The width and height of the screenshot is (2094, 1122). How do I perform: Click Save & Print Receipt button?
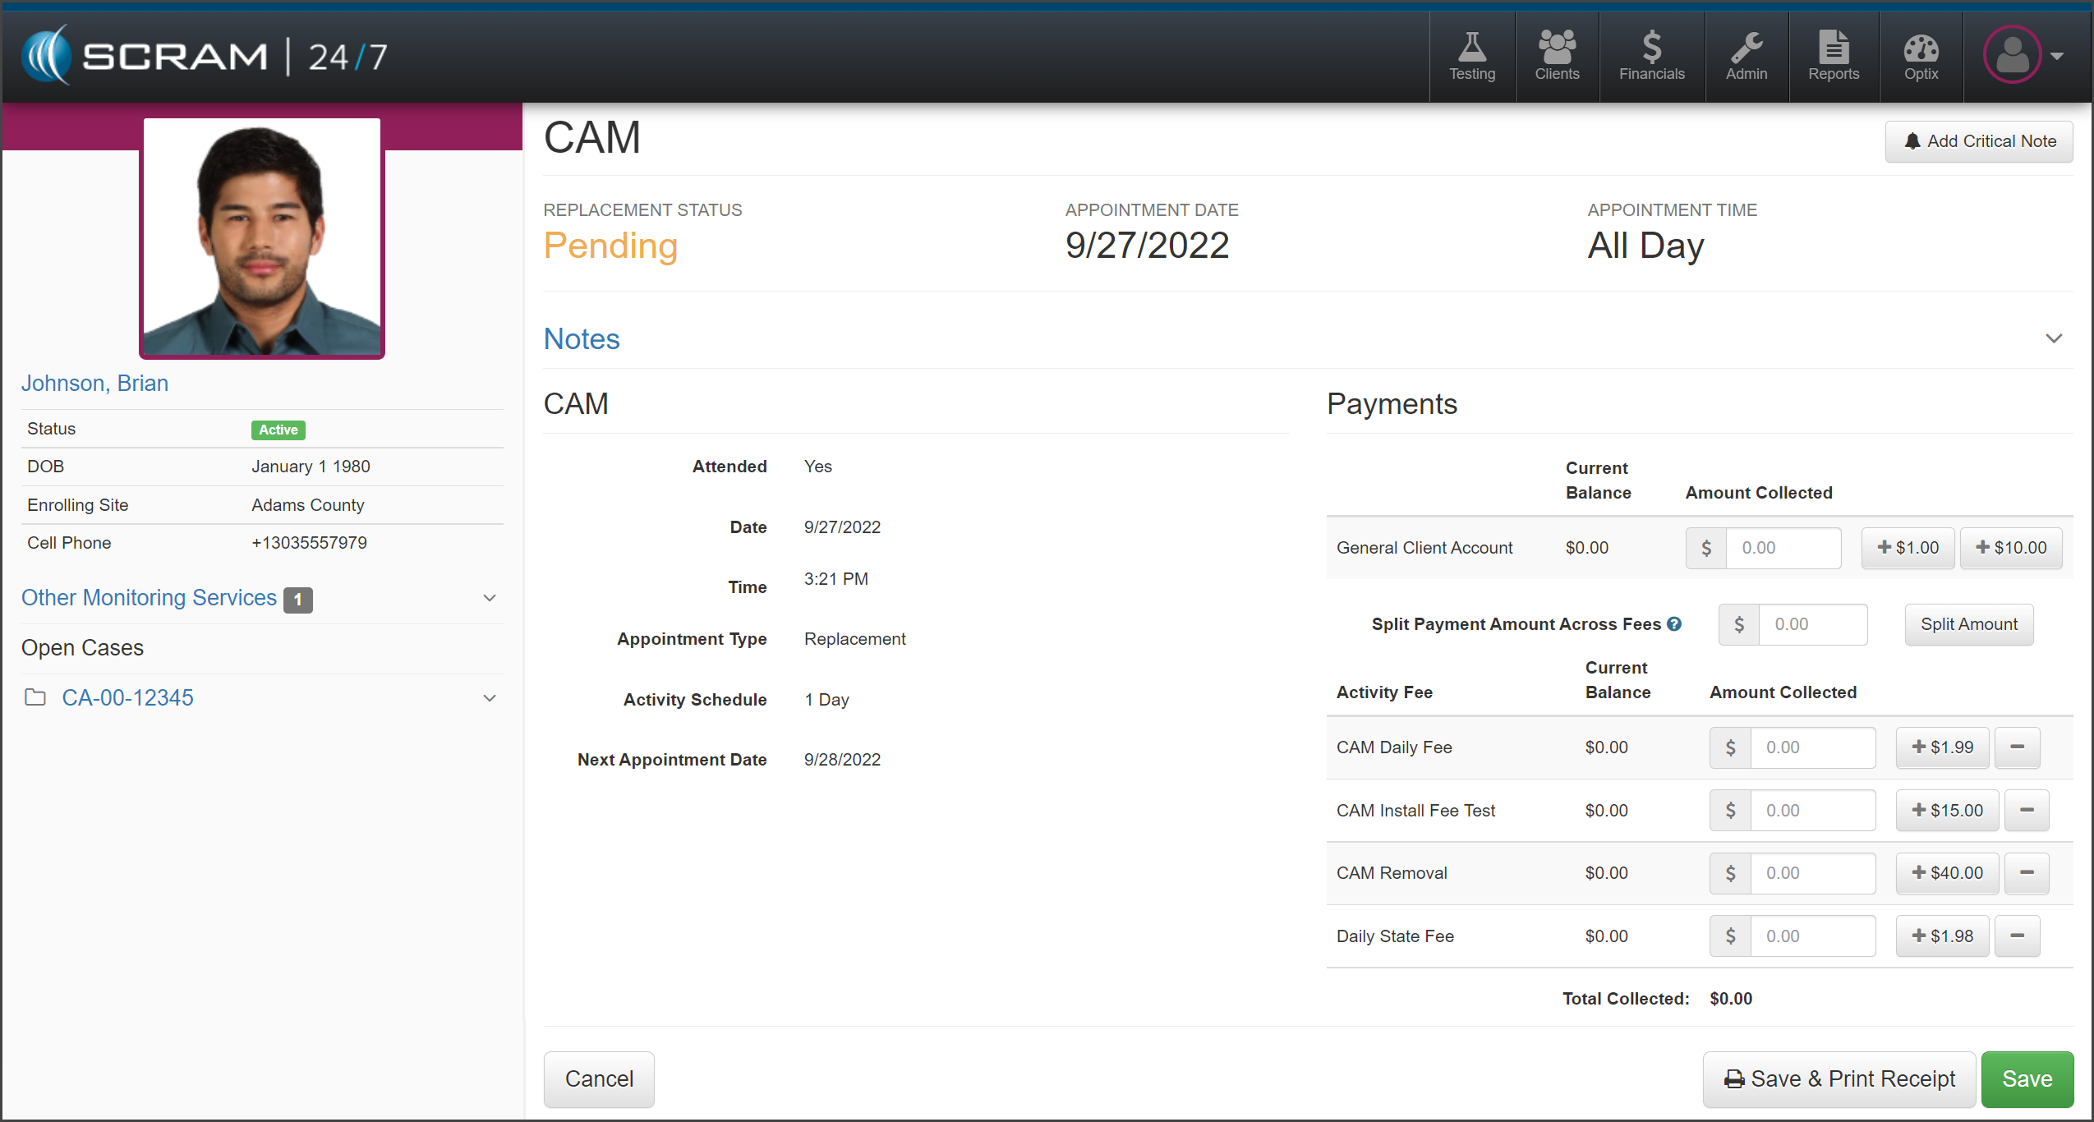click(1839, 1078)
